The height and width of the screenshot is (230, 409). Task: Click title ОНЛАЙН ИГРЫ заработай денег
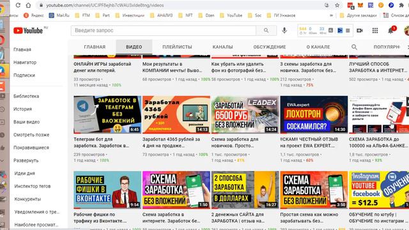[x=102, y=67]
